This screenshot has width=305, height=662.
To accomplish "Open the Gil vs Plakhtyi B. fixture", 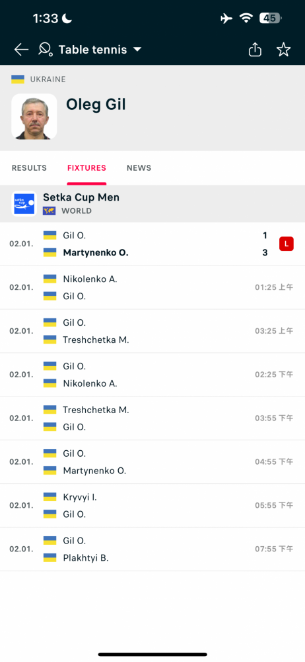I will pyautogui.click(x=152, y=549).
